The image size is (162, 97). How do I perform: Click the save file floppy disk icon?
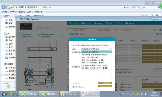click(83, 23)
